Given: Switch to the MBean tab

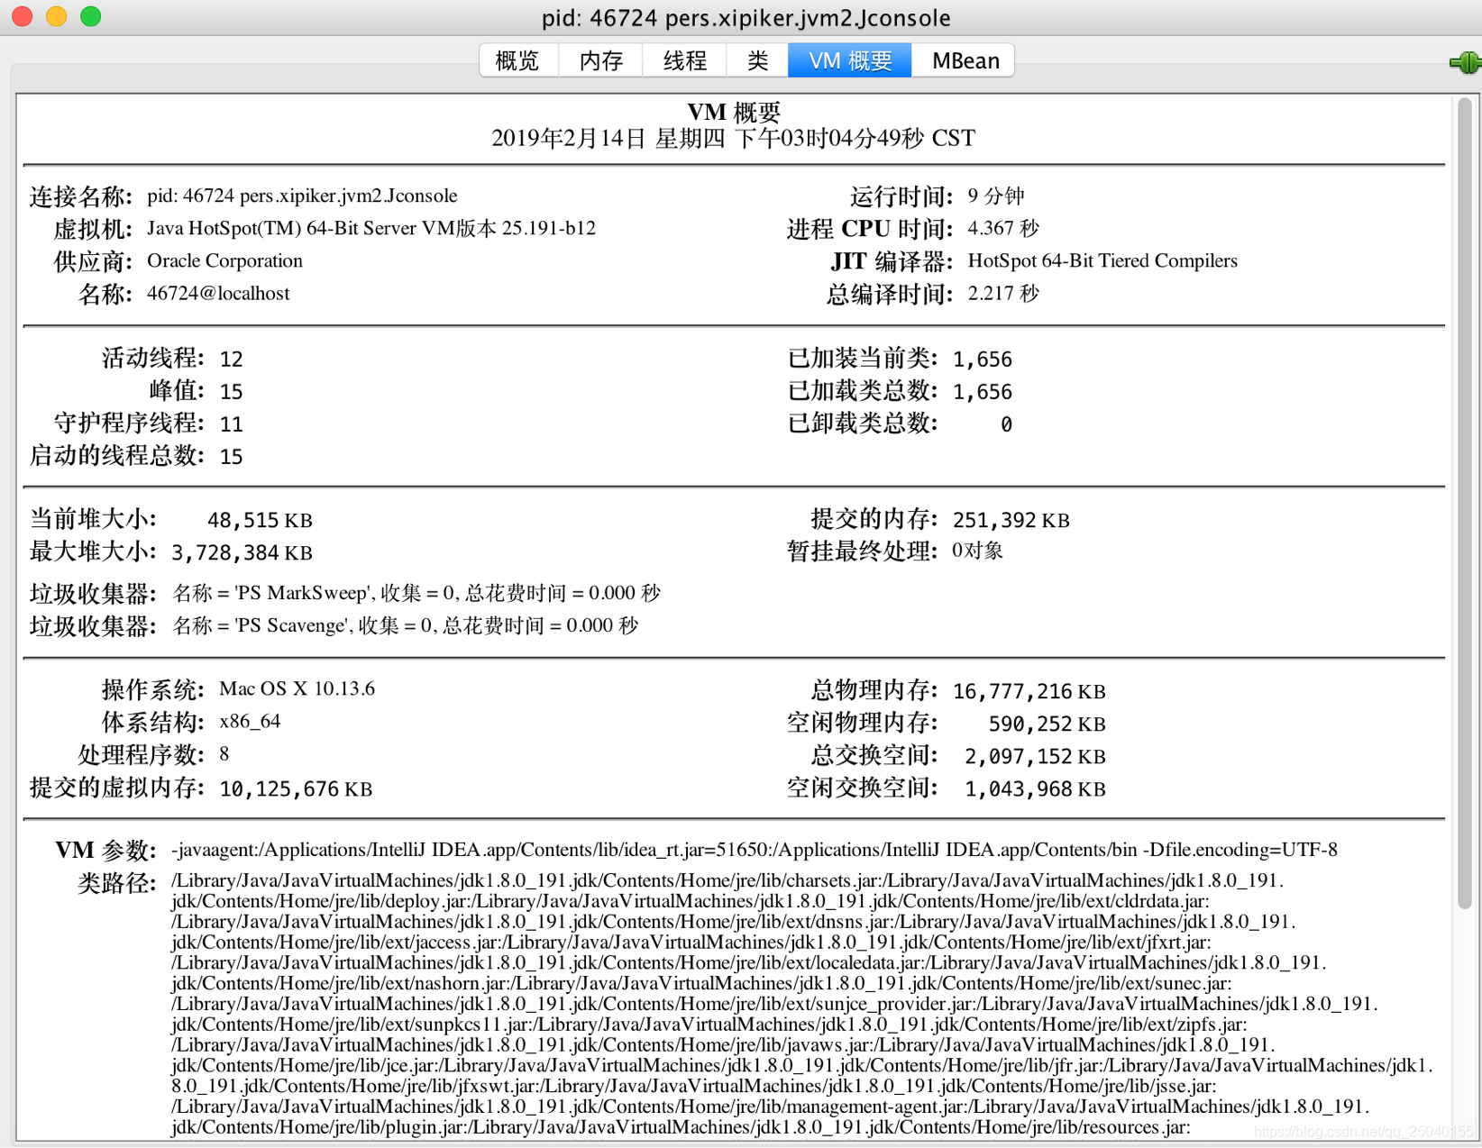Looking at the screenshot, I should [x=964, y=60].
